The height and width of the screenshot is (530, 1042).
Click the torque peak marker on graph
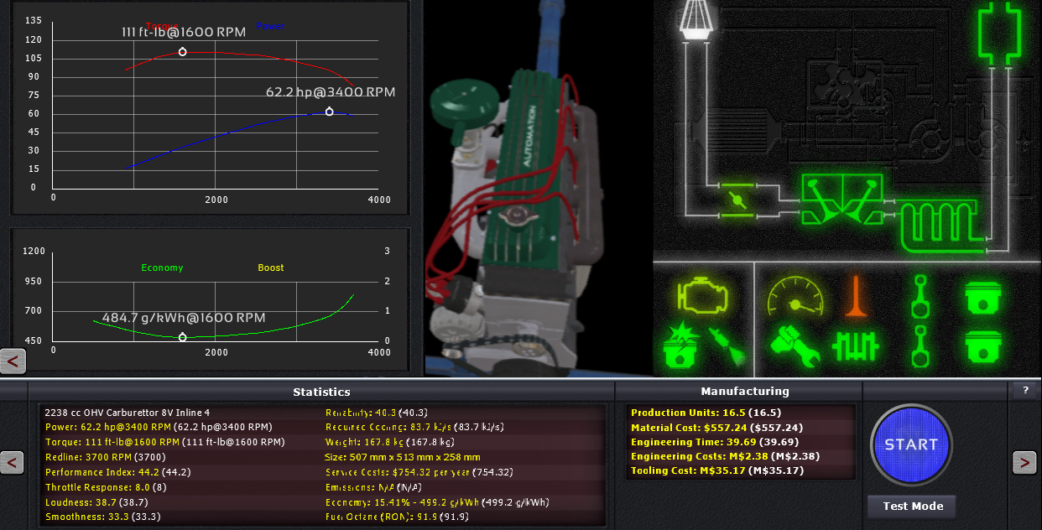coord(182,52)
